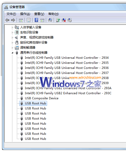Screen dimensions: 126x152
Task: Select the Host Controller - 2934 entry
Action: click(67, 58)
